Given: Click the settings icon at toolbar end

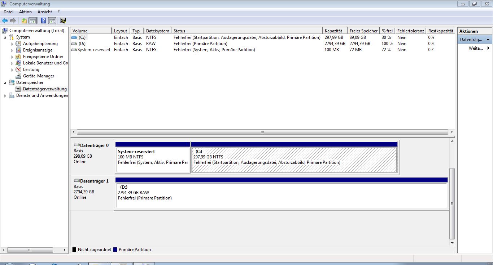Looking at the screenshot, I should (x=63, y=21).
